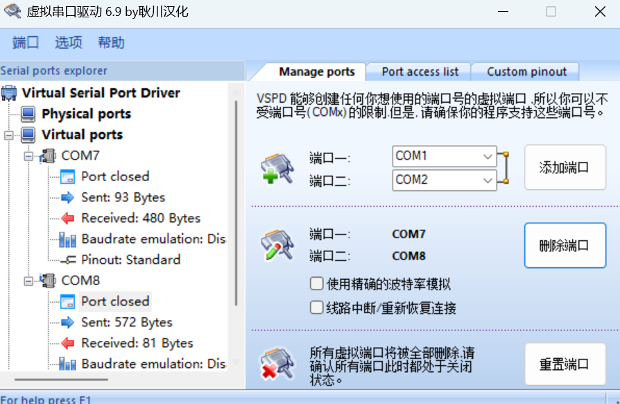
Task: Open the 端口一 COM1 dropdown
Action: [x=445, y=156]
